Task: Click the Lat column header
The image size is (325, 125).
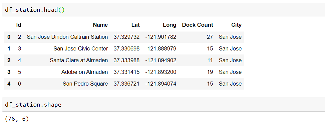Action: pyautogui.click(x=135, y=25)
